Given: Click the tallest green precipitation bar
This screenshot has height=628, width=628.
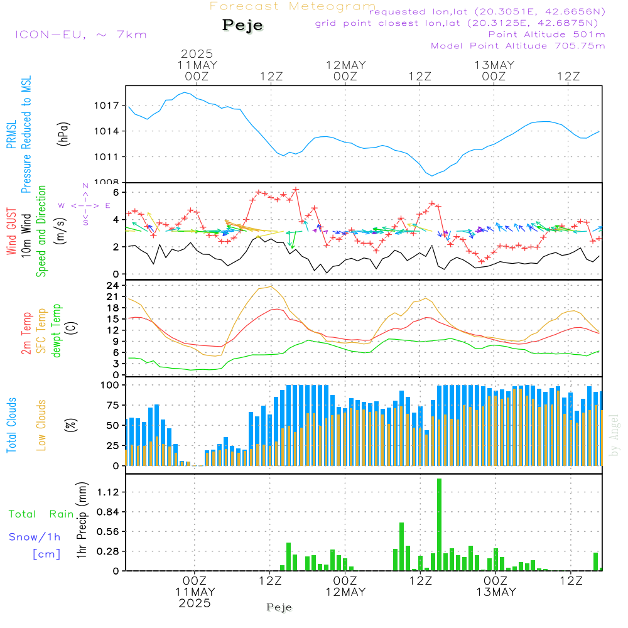Looking at the screenshot, I should coord(439,524).
